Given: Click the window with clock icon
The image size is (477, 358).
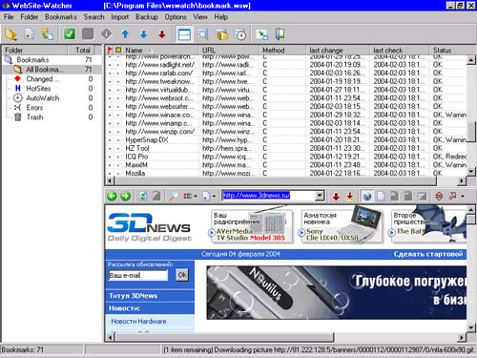Looking at the screenshot, I should (x=240, y=34).
